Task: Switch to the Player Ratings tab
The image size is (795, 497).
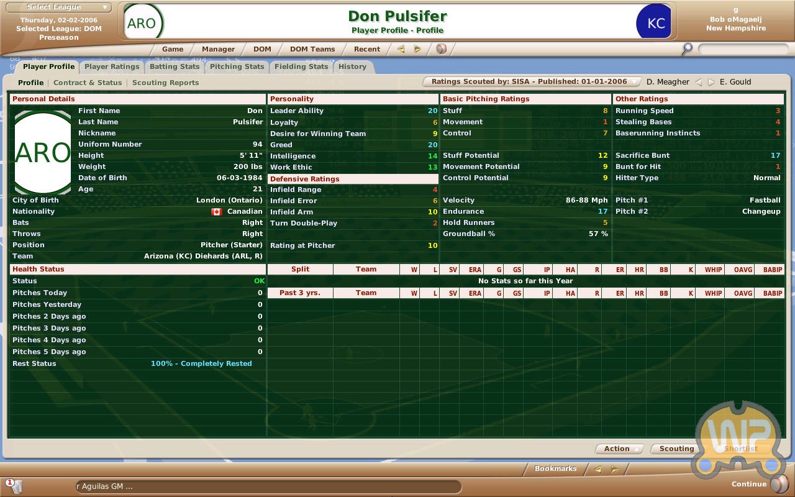Action: 112,66
